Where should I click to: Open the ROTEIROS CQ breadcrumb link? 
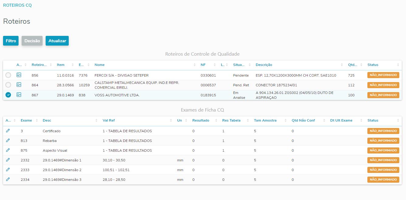17,5
